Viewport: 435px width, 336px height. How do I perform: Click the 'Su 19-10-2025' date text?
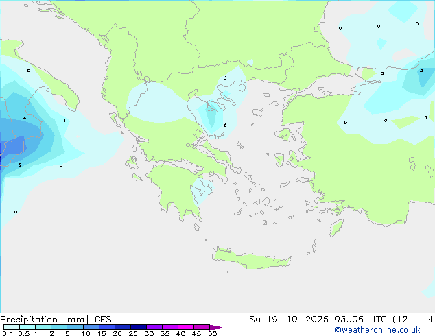coord(289,320)
